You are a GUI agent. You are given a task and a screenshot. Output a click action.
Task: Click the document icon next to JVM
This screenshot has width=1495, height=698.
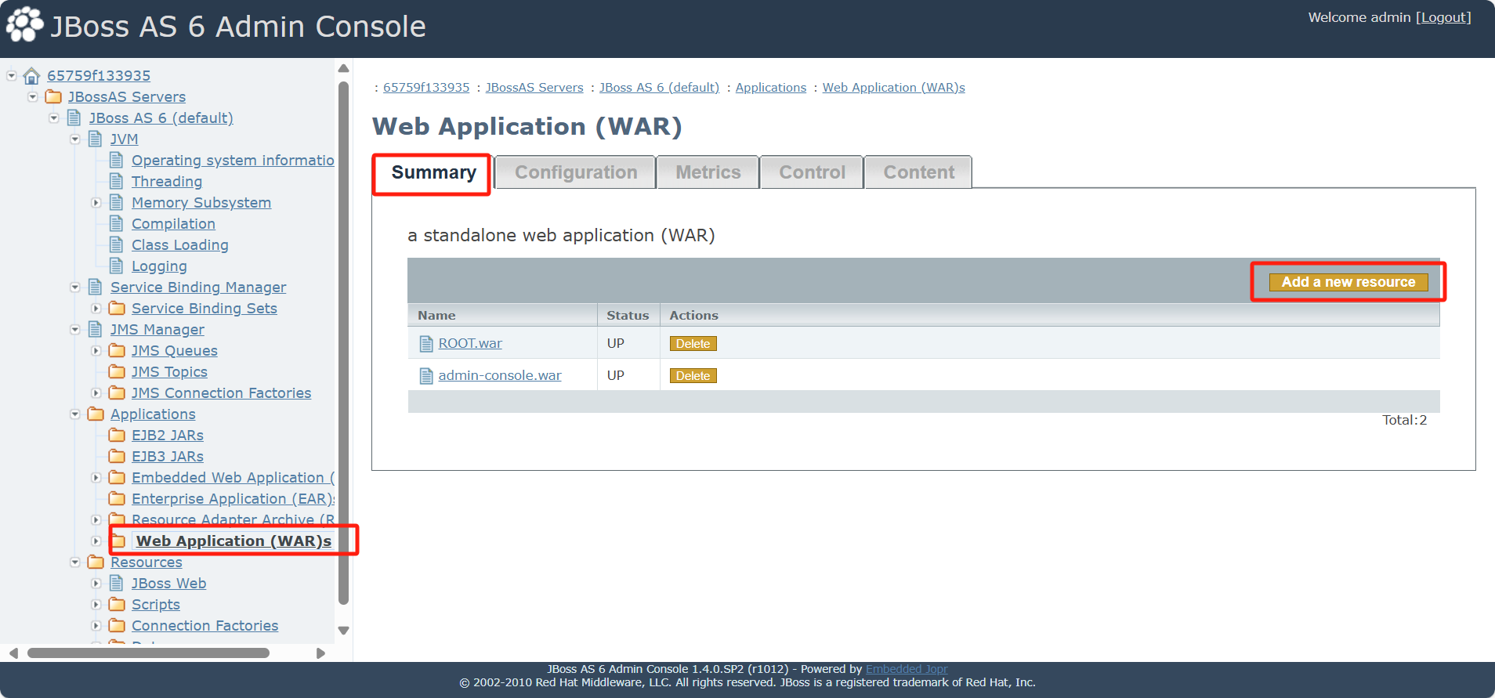pyautogui.click(x=96, y=139)
